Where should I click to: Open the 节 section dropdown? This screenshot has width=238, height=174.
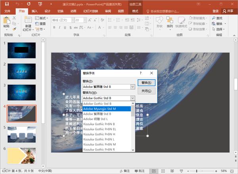point(40,29)
